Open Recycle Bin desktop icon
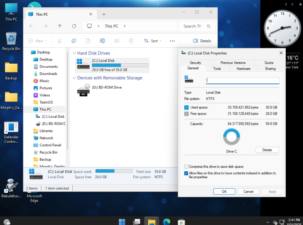 pos(11,41)
